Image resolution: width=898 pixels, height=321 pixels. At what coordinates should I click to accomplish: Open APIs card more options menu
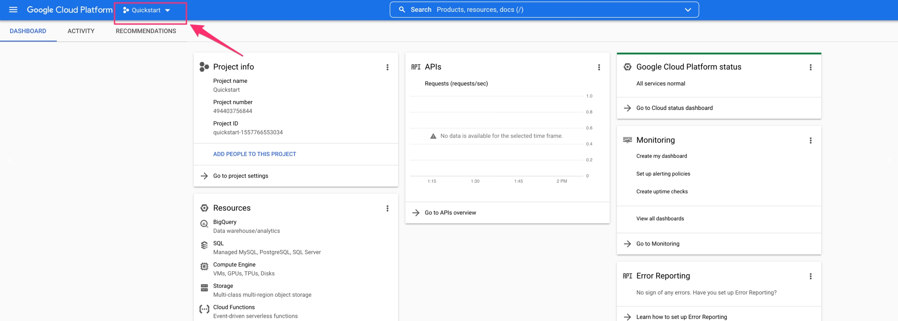click(x=599, y=67)
